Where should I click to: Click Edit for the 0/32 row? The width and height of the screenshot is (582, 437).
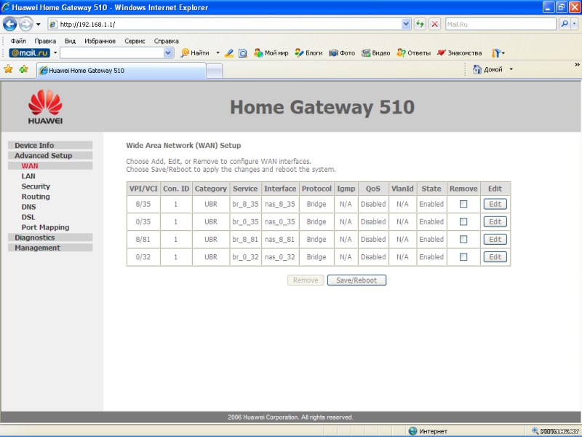[x=495, y=257]
